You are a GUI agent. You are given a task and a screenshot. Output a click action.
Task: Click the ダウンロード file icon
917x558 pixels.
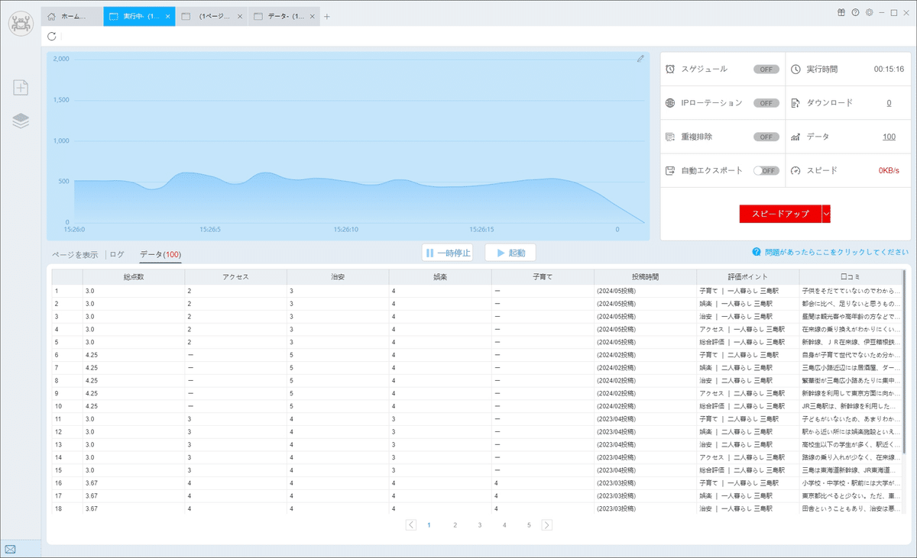click(795, 102)
